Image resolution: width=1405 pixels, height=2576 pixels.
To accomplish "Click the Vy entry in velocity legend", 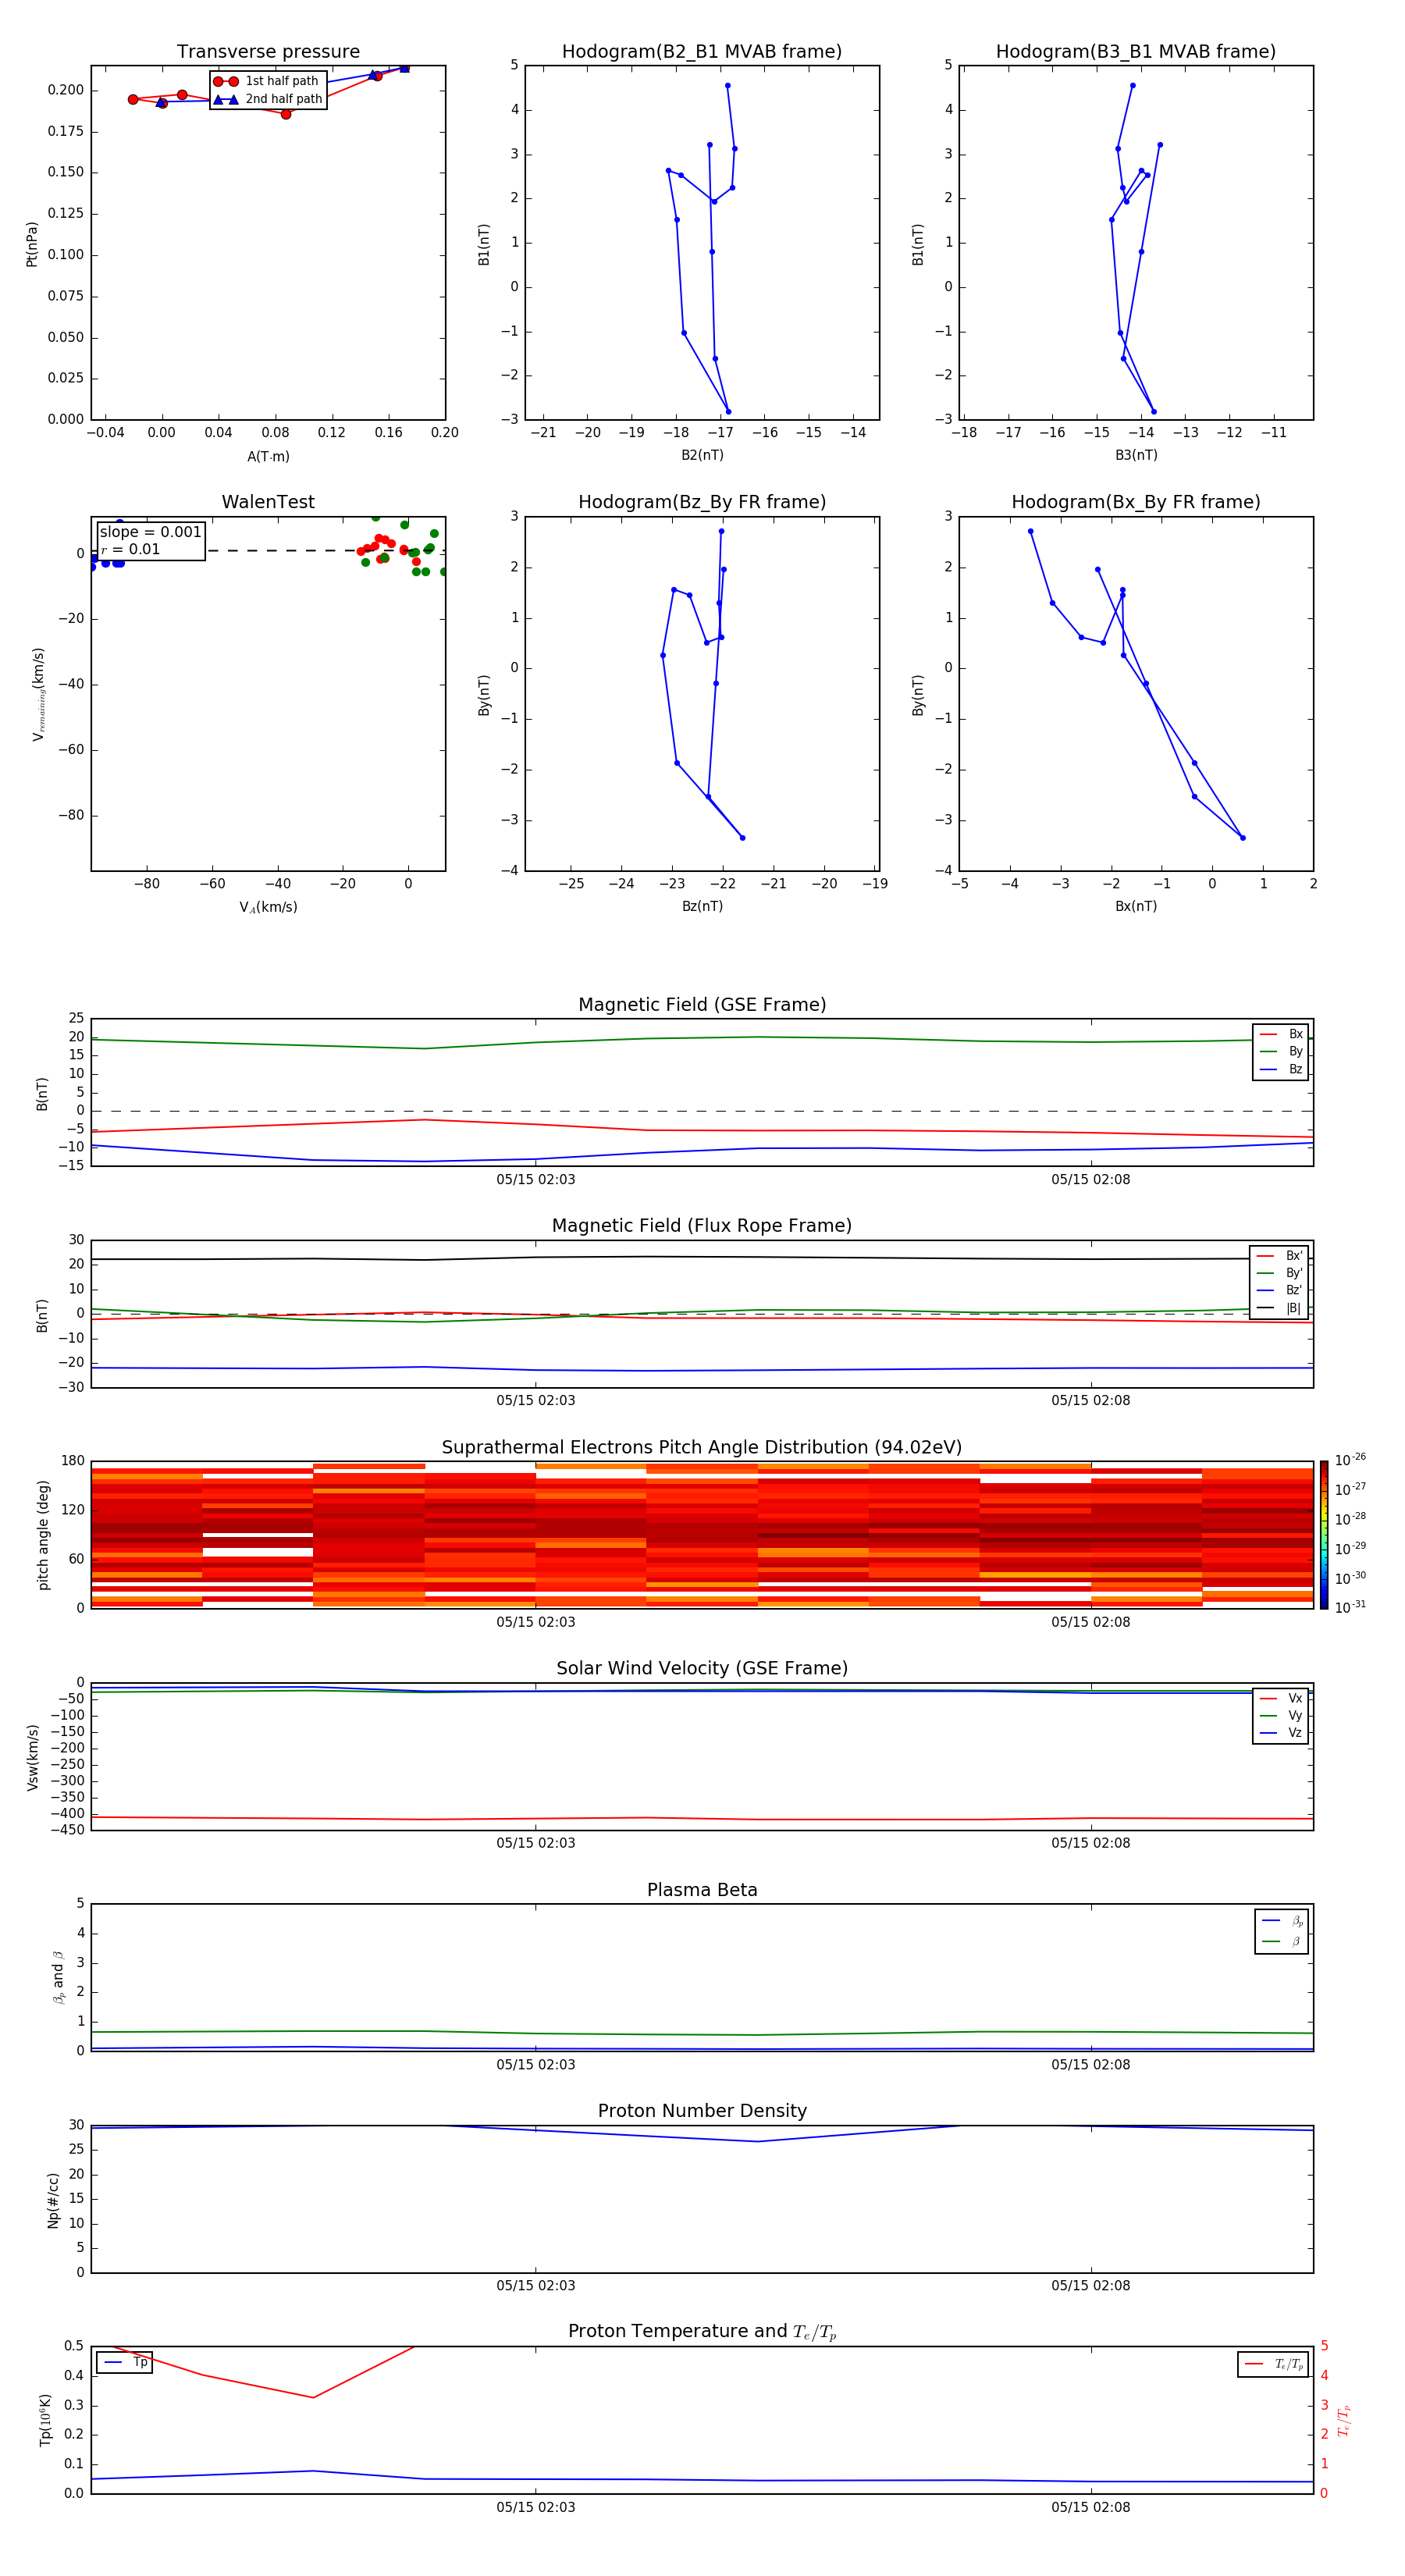I will tap(1281, 1716).
